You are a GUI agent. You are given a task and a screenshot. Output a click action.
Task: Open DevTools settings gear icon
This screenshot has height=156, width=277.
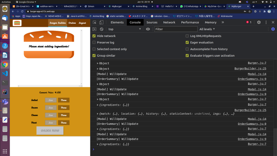[259, 22]
